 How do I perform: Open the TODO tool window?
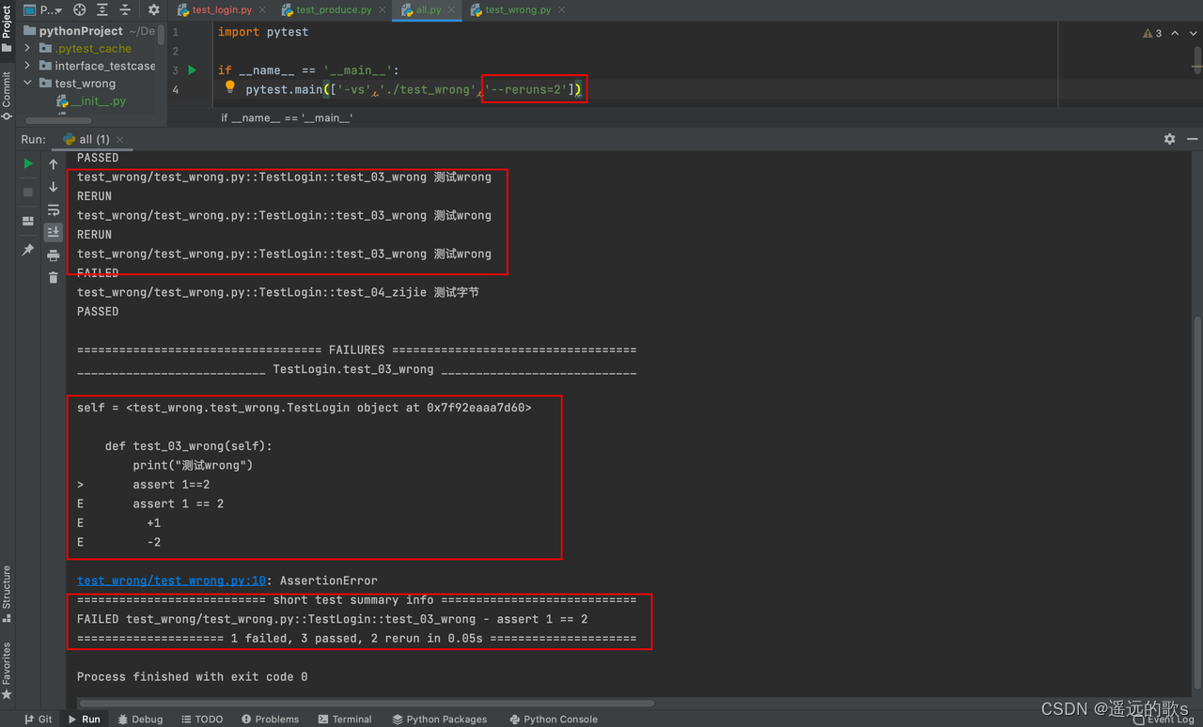pyautogui.click(x=202, y=719)
